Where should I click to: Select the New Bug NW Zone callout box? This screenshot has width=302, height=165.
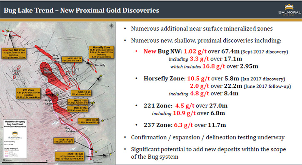point(14,53)
